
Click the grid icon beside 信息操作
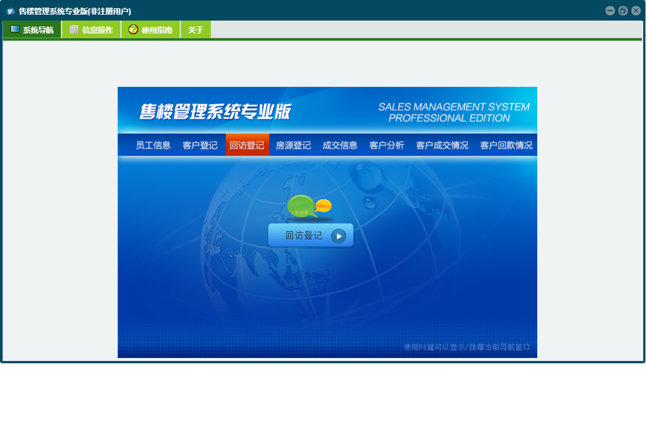pos(74,29)
